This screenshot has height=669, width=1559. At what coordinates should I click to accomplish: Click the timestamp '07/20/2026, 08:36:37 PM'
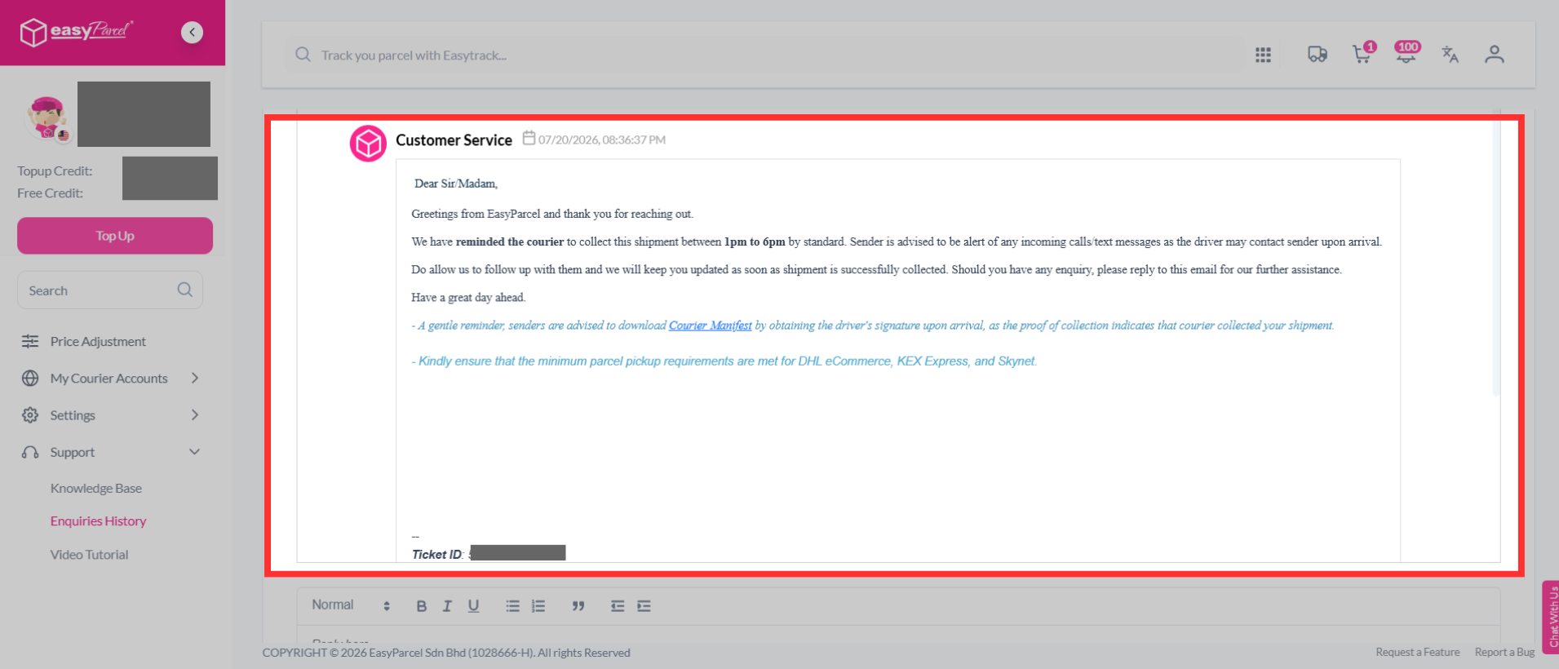click(602, 140)
